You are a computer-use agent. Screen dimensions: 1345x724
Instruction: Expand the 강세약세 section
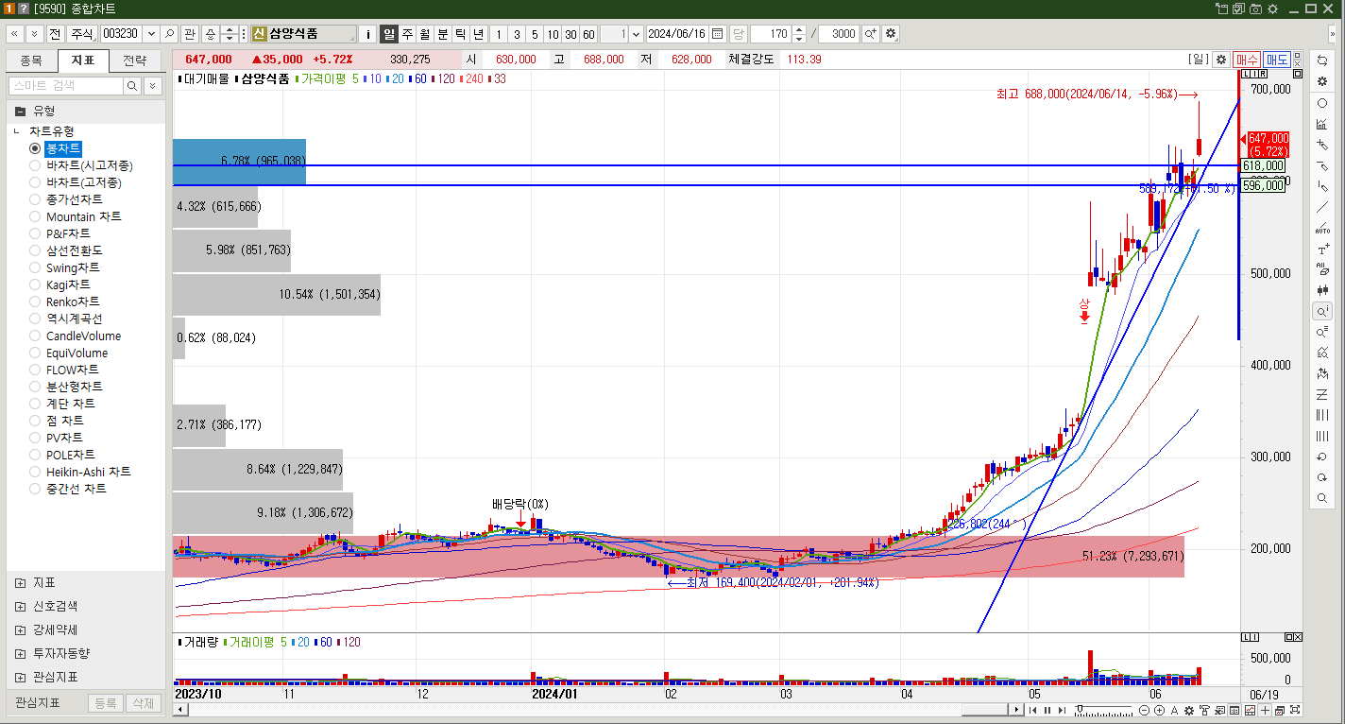pos(21,629)
